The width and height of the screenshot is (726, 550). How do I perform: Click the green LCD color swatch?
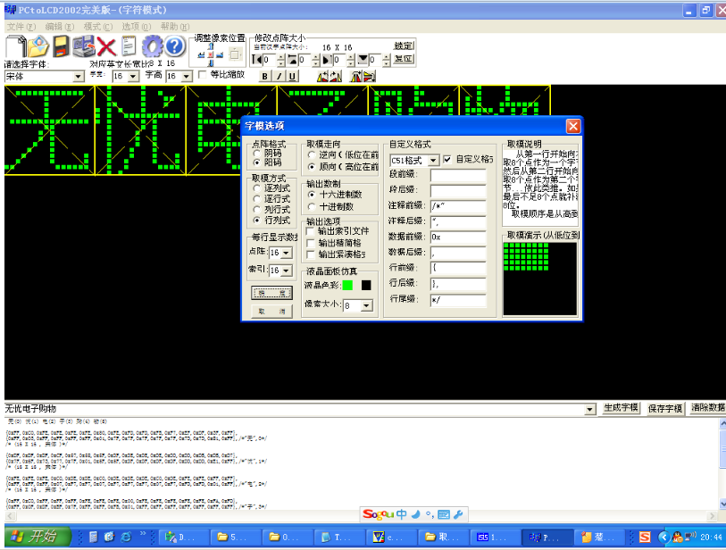point(347,285)
